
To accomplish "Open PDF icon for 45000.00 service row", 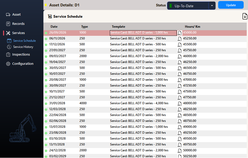I will (x=180, y=33).
